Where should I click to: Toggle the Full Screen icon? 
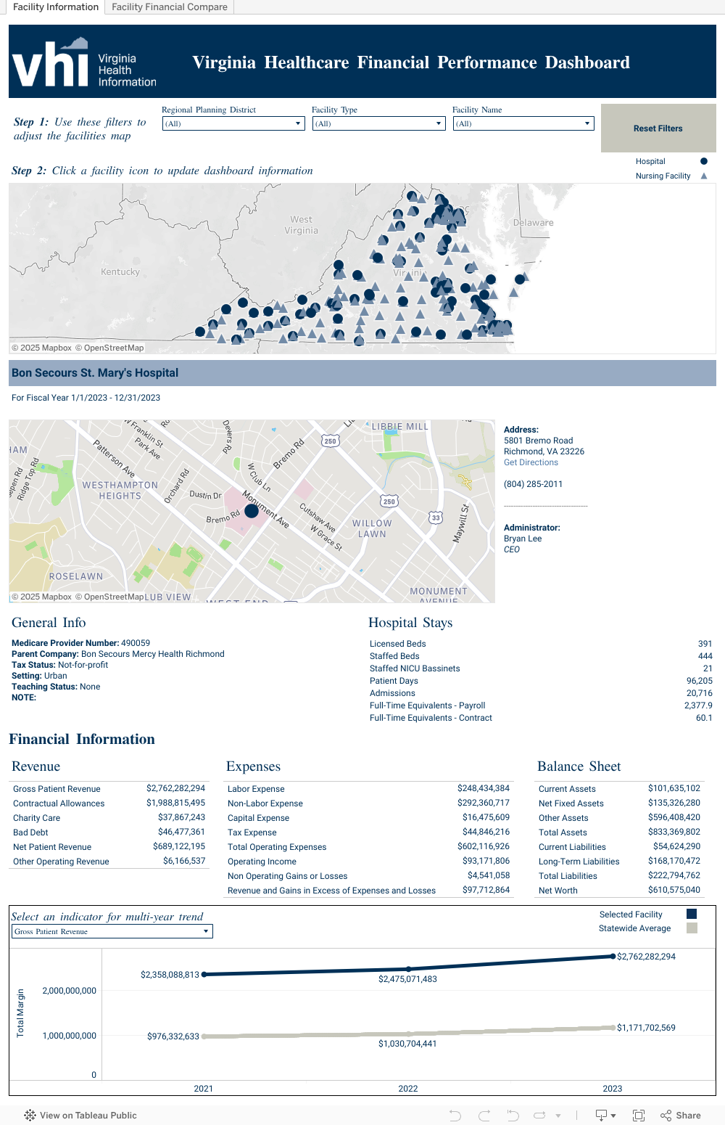[x=639, y=1116]
